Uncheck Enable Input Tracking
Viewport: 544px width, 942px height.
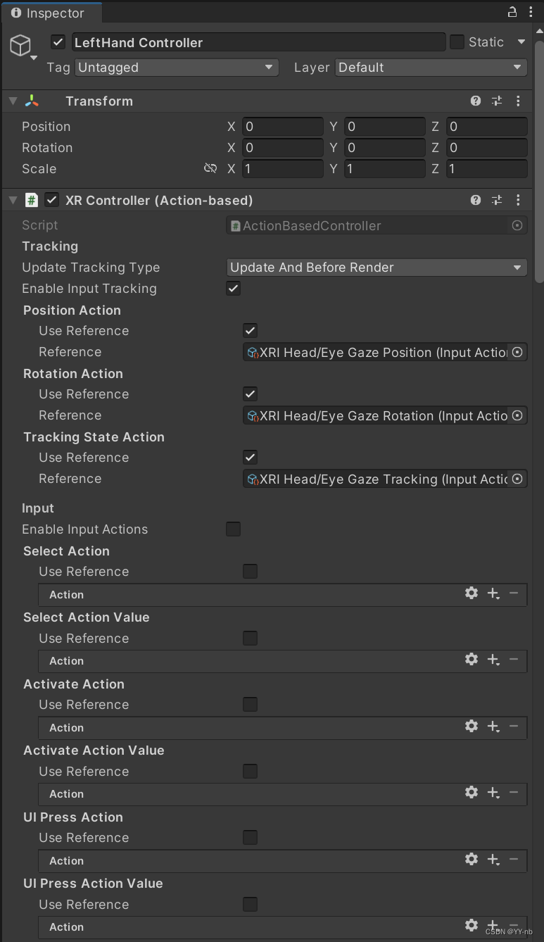[233, 288]
